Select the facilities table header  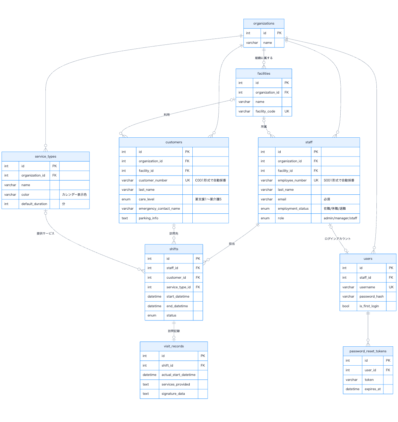(x=264, y=73)
